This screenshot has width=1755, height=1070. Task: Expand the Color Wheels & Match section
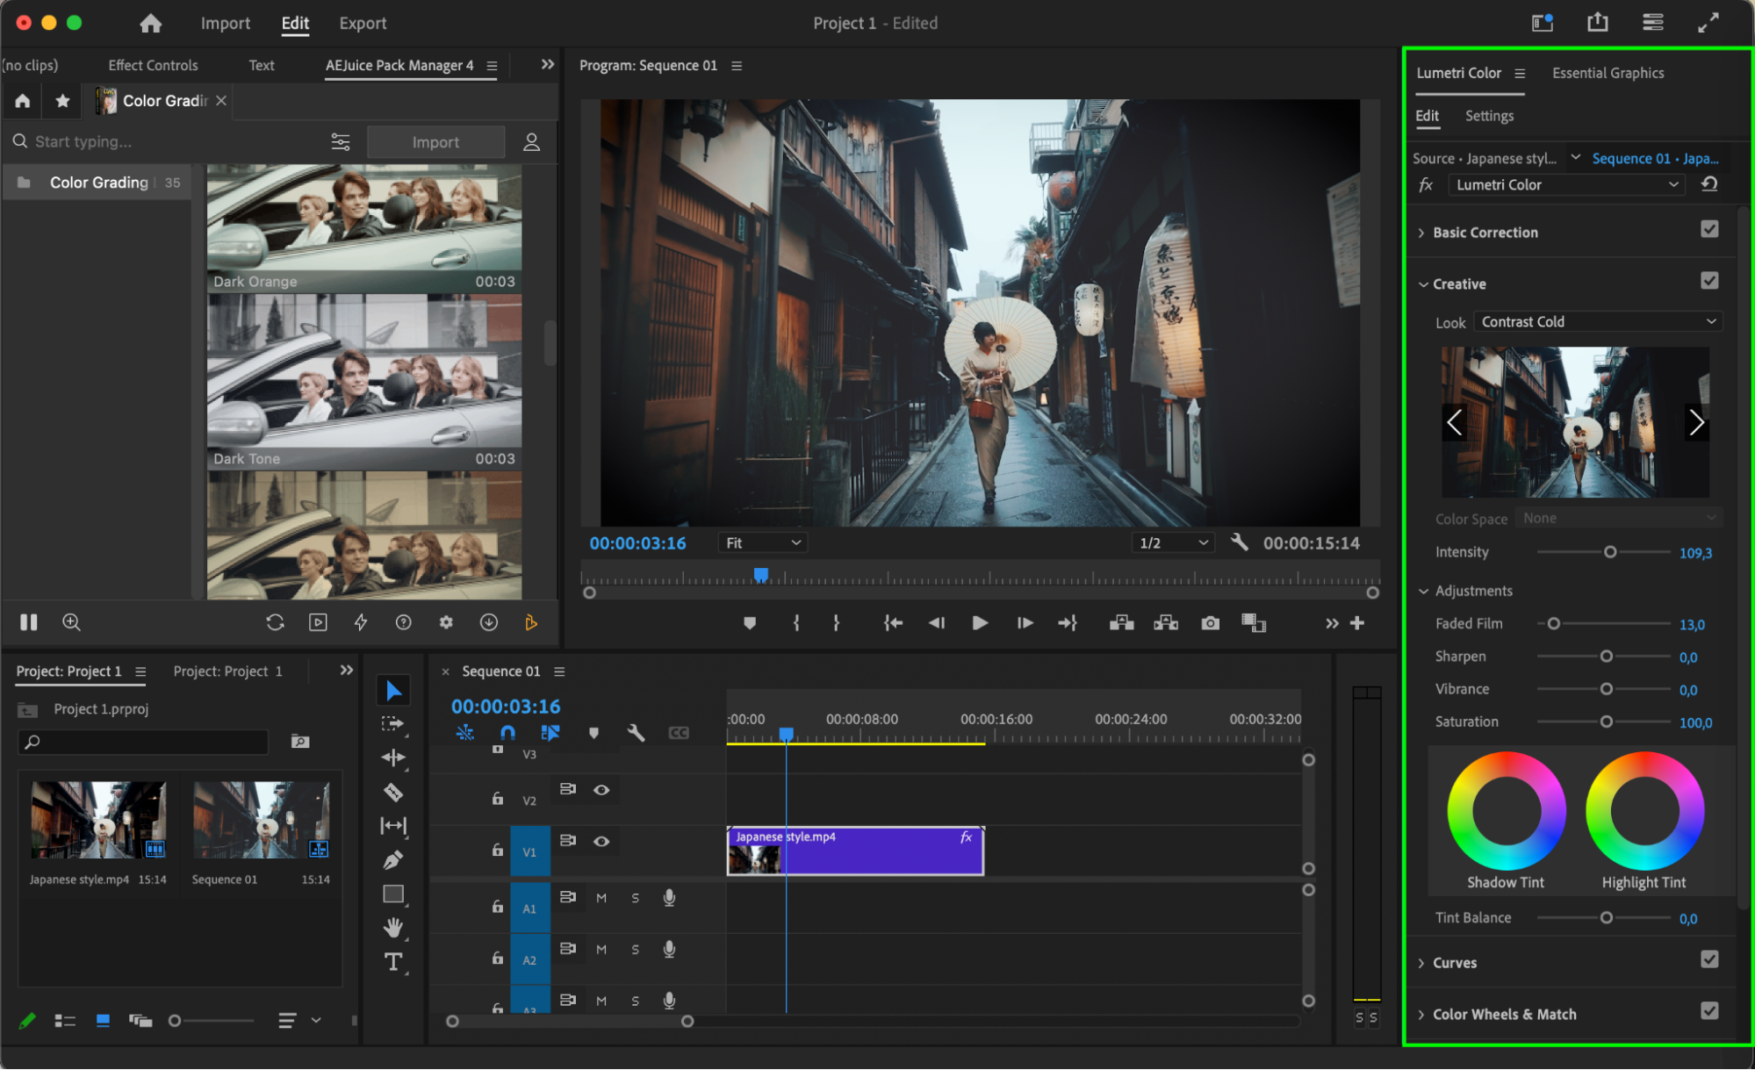pyautogui.click(x=1504, y=1014)
